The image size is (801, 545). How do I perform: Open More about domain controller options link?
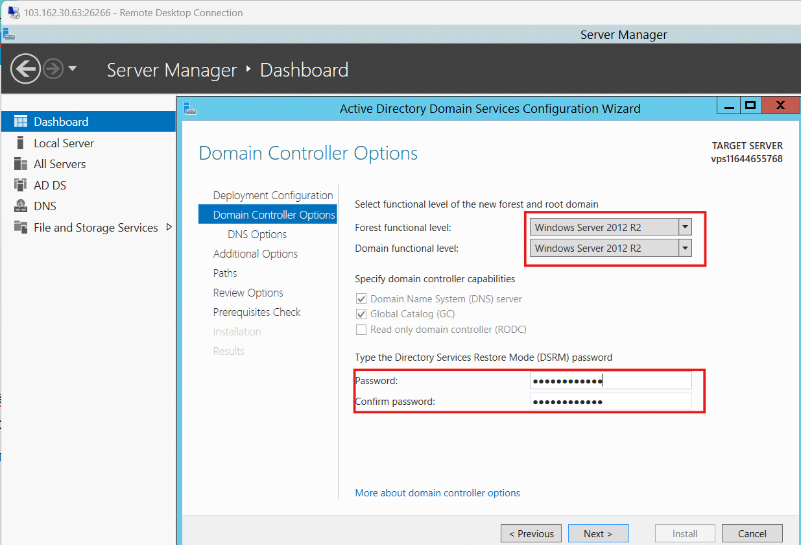point(437,493)
